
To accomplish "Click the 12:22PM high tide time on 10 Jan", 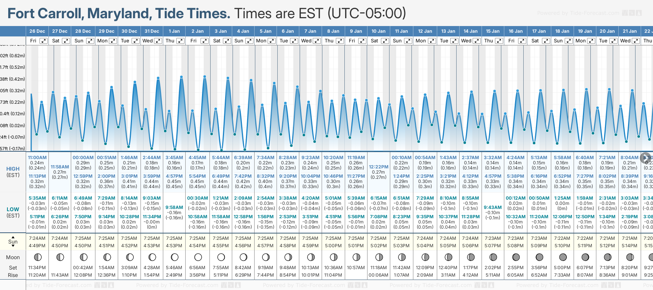I will coord(379,167).
